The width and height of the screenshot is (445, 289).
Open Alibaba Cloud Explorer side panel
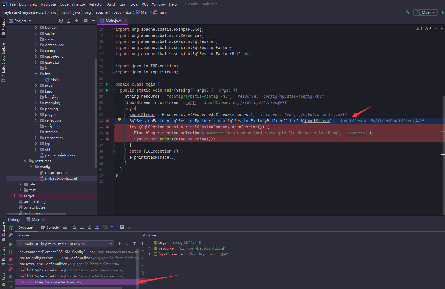pos(3,62)
